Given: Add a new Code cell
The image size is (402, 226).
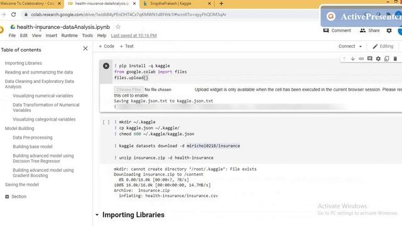Looking at the screenshot, I should point(106,46).
